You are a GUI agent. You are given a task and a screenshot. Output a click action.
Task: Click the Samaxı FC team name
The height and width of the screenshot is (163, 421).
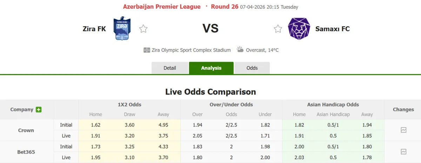tap(333, 29)
